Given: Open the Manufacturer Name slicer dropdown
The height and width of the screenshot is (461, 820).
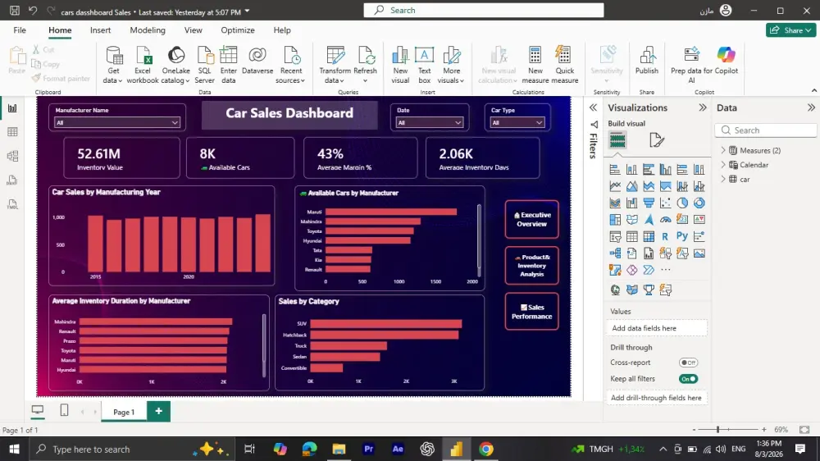Looking at the screenshot, I should (x=117, y=122).
